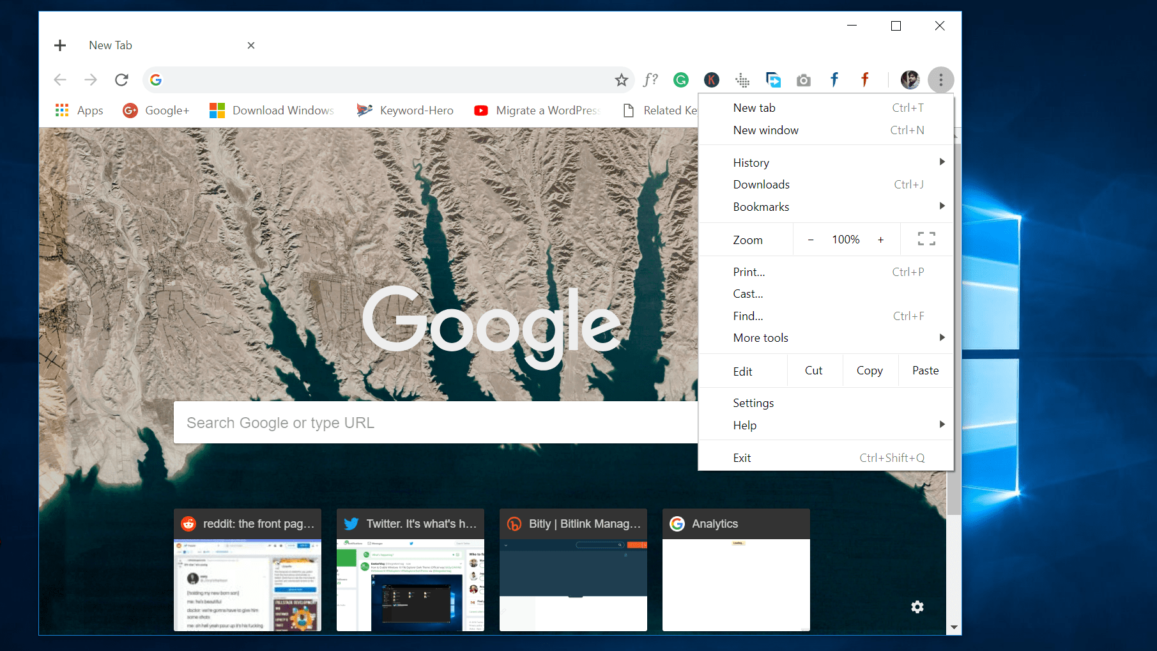
Task: Bookmark this page with star icon
Action: tap(621, 80)
